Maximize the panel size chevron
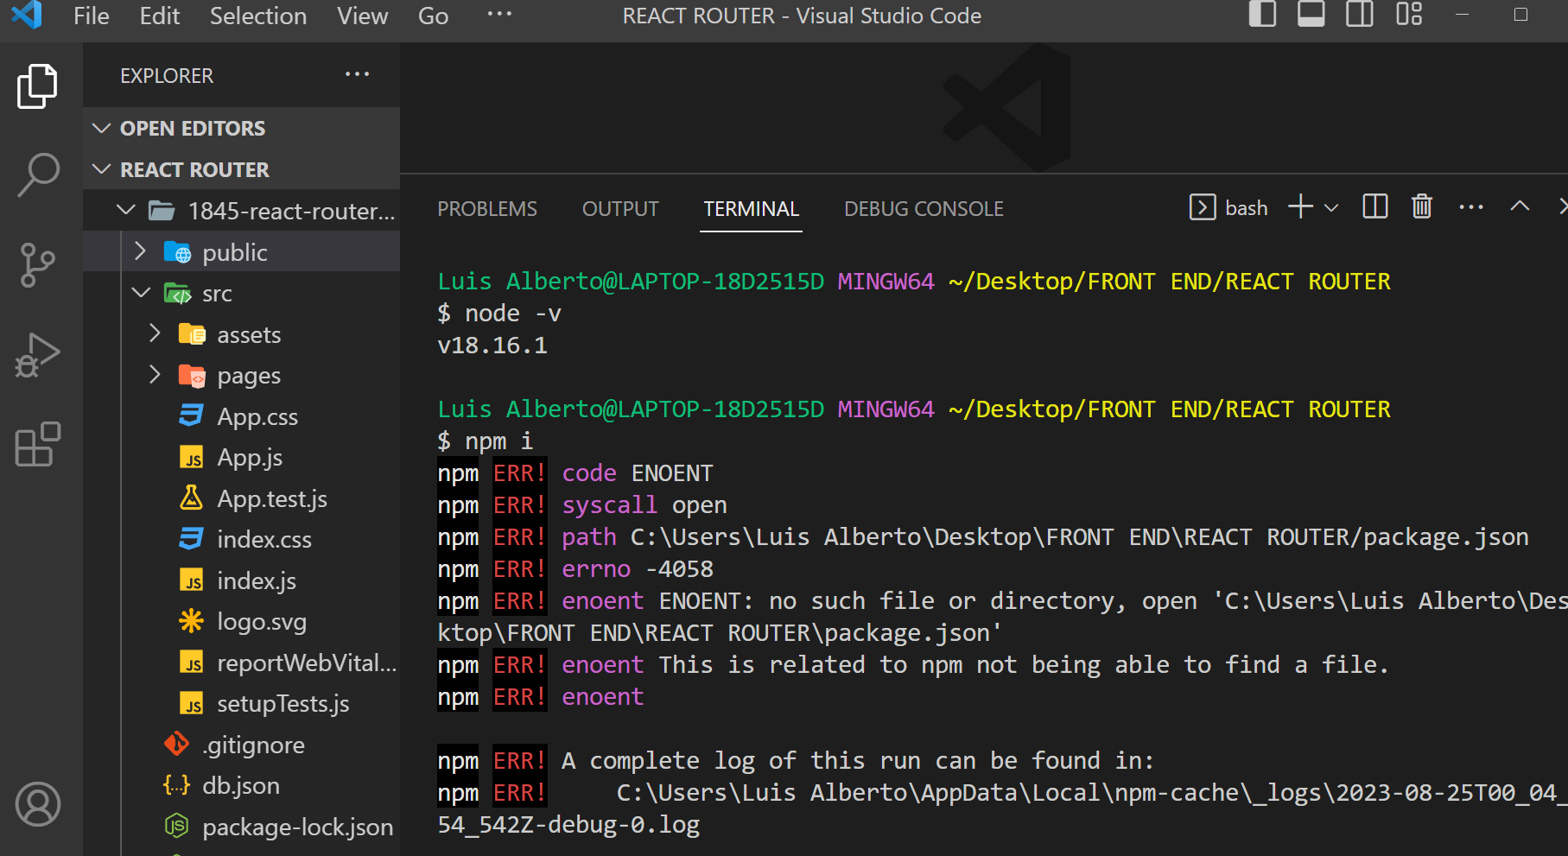1568x856 pixels. pos(1520,206)
